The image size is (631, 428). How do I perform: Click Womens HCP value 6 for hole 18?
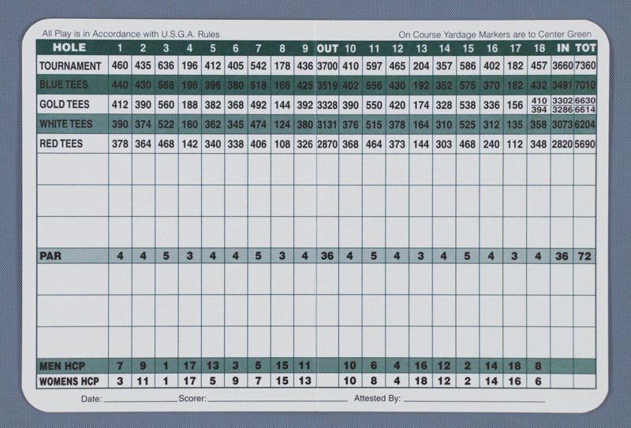(x=538, y=381)
